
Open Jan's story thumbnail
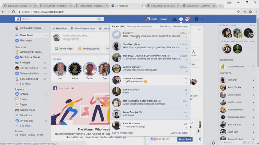coord(60,69)
